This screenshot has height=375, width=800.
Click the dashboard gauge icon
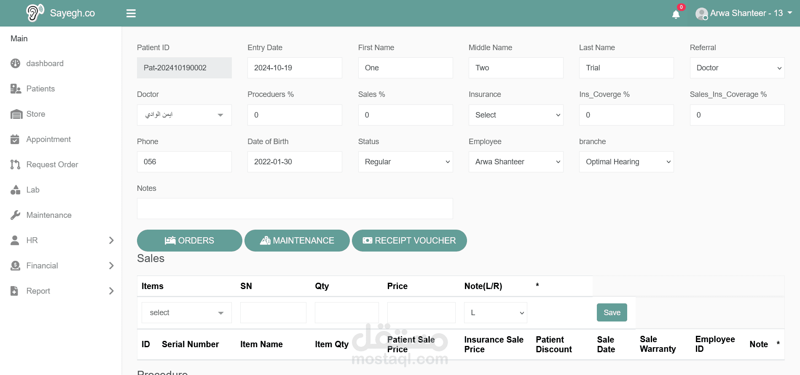pos(16,64)
